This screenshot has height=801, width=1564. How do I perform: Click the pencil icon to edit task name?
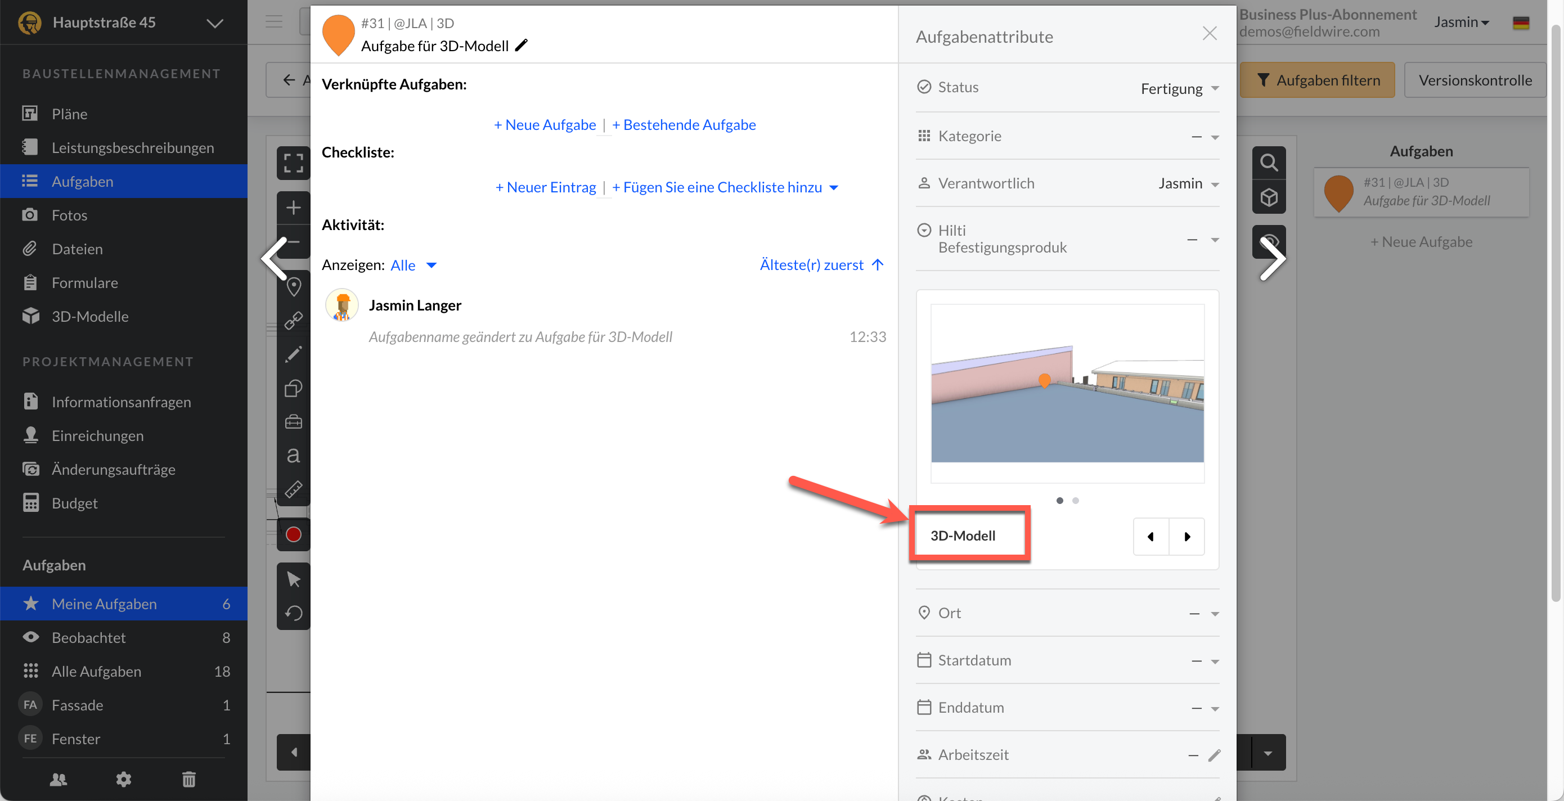[x=521, y=46]
